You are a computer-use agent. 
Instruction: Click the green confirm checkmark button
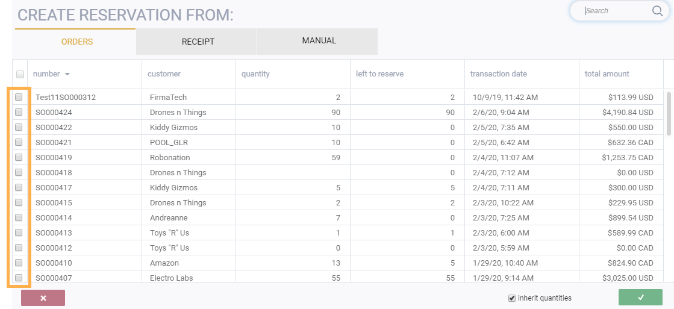[x=640, y=298]
